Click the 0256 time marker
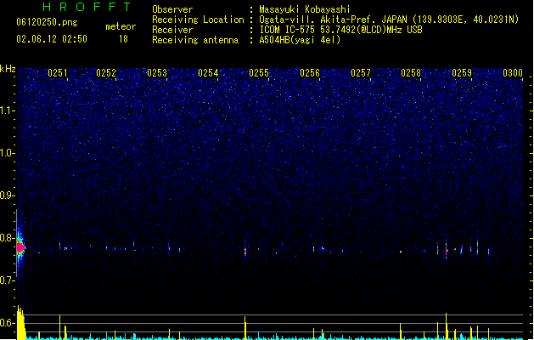This screenshot has height=340, width=534. [x=310, y=73]
